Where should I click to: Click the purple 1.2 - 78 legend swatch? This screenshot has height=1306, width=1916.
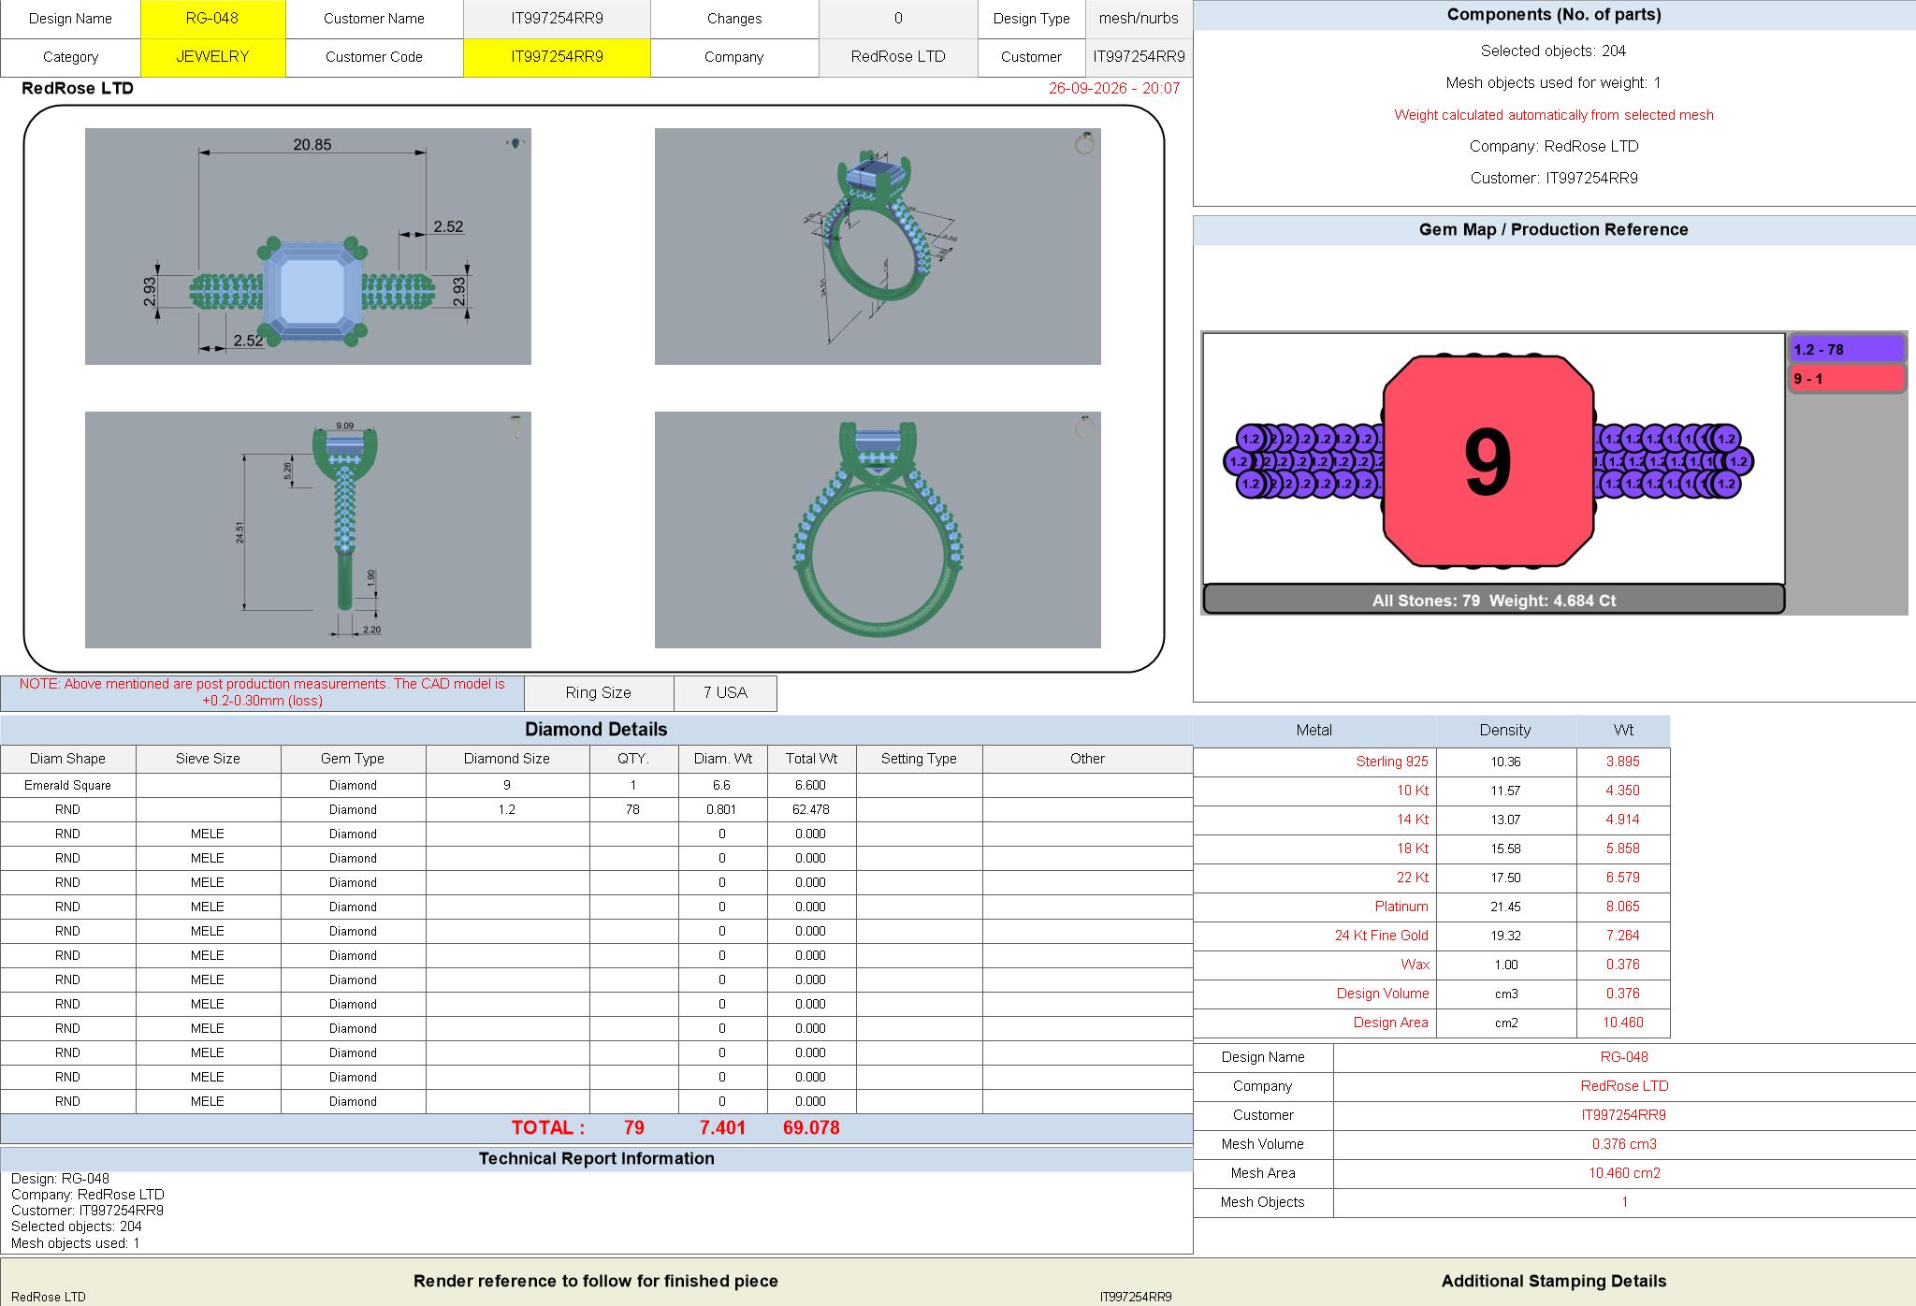tap(1847, 349)
